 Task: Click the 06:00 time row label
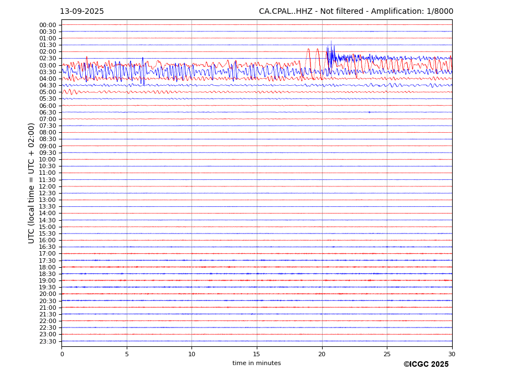[48, 106]
